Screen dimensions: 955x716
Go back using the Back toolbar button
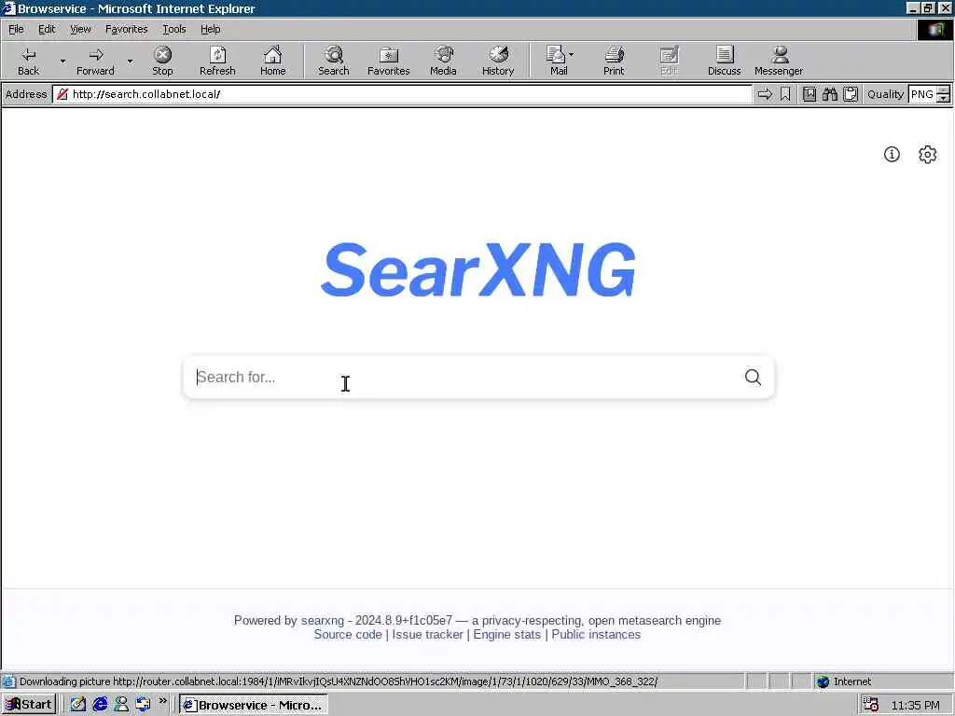click(28, 61)
